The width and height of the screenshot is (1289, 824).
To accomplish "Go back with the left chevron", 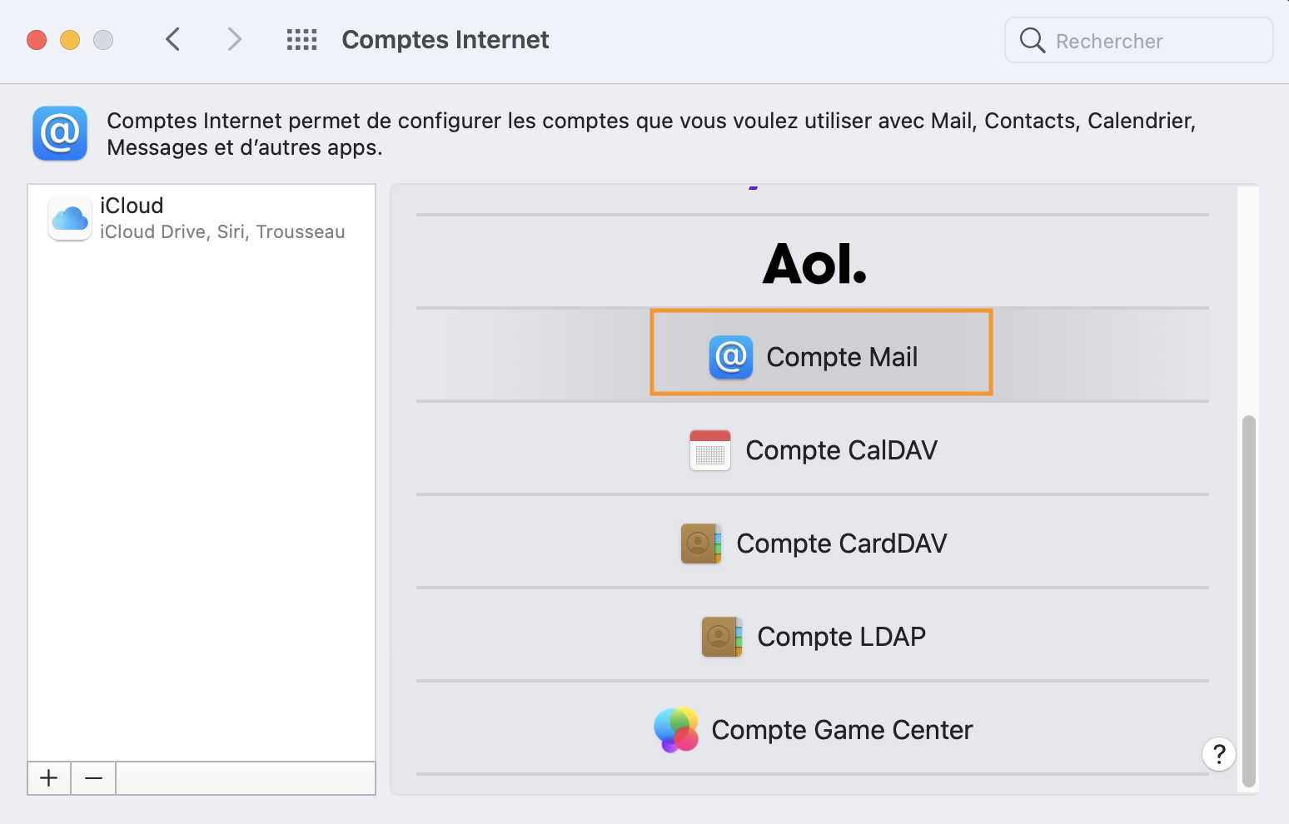I will [173, 39].
